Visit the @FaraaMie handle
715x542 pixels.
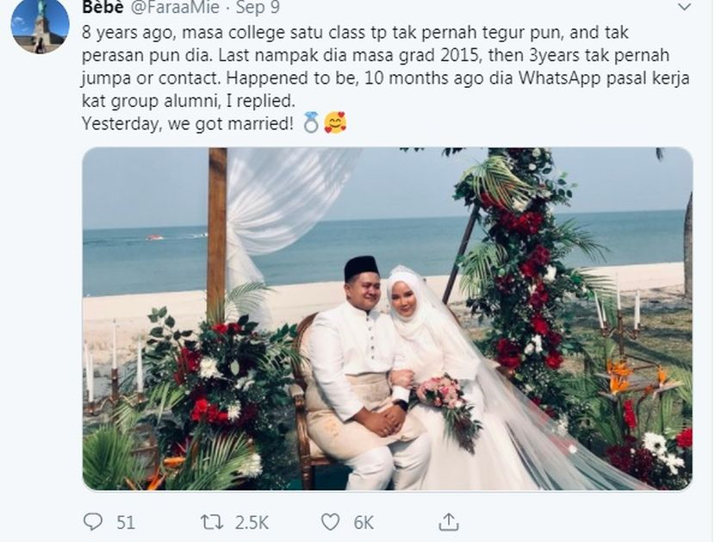(x=175, y=8)
